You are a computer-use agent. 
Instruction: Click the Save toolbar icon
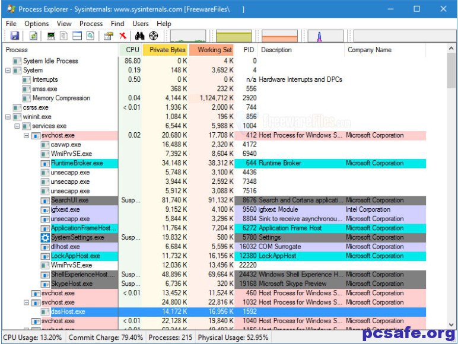pos(15,36)
